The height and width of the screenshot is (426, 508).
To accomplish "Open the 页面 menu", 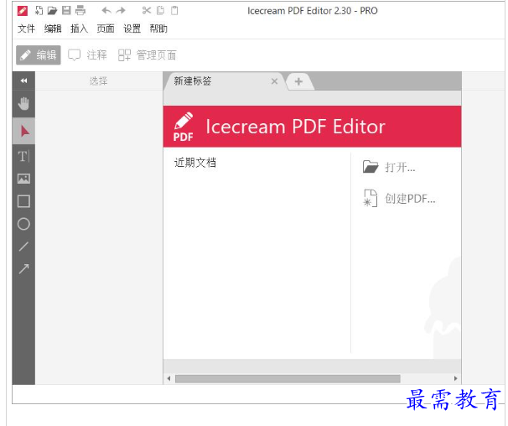I will pyautogui.click(x=106, y=29).
